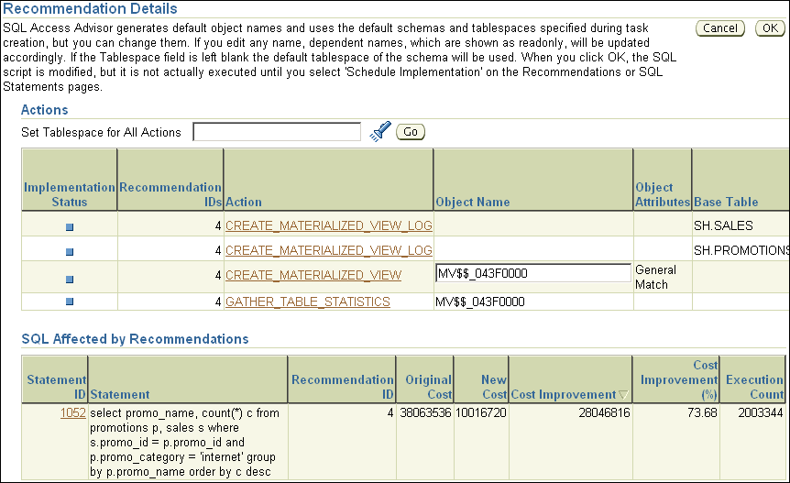Open the GATHER_TABLE_STATISTICS action link
The height and width of the screenshot is (483, 790).
[307, 302]
